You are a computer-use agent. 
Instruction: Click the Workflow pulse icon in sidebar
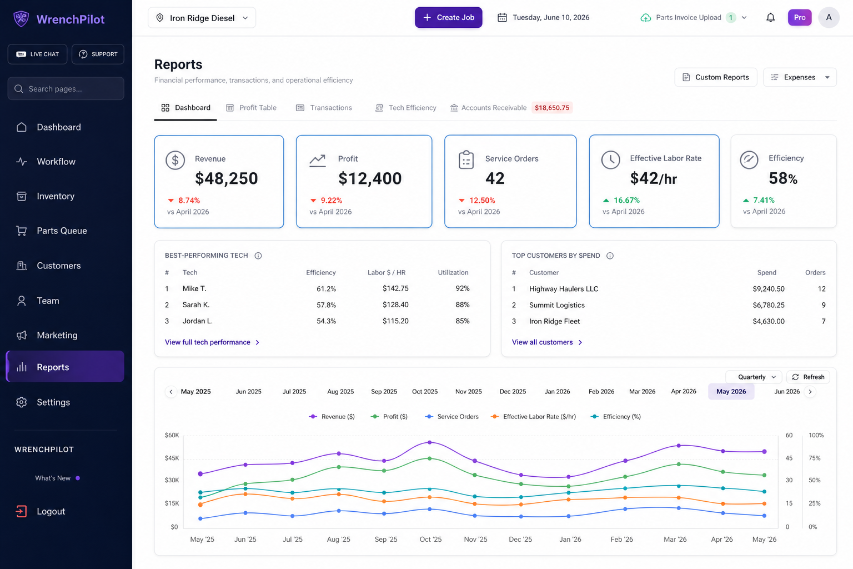point(22,162)
